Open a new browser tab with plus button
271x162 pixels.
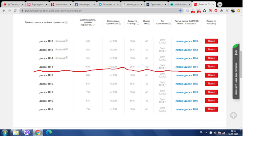[x=220, y=5]
